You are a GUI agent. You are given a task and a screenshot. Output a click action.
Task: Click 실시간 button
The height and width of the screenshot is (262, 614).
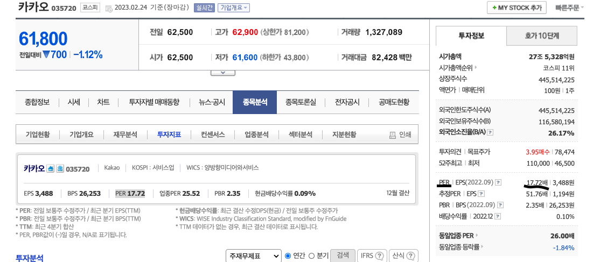[x=204, y=8]
